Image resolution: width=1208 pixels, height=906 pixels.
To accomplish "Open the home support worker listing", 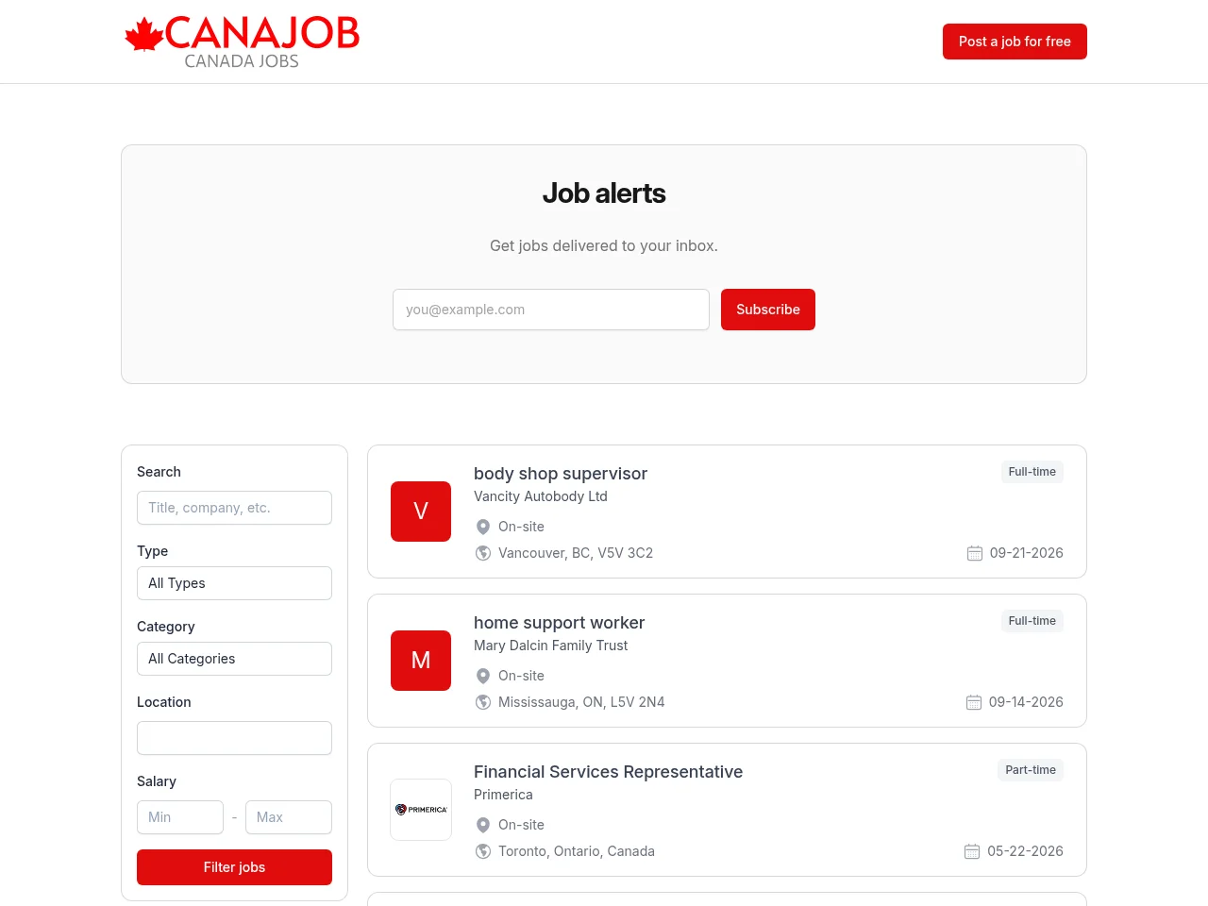I will click(559, 623).
